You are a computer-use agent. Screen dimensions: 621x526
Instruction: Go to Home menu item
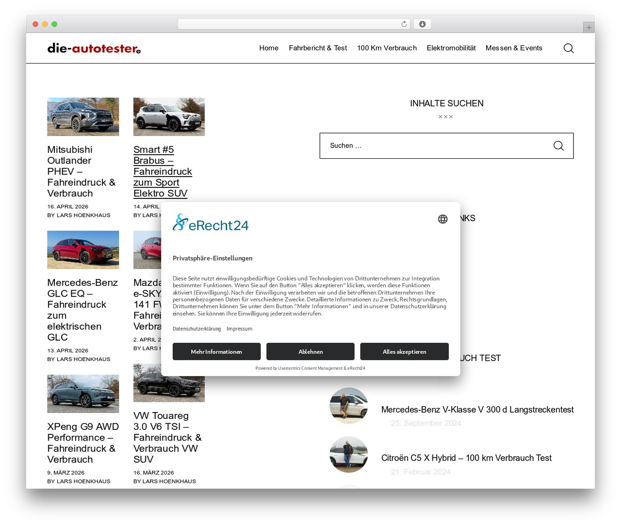pyautogui.click(x=269, y=48)
